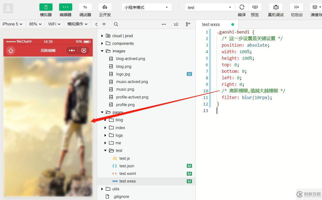The height and width of the screenshot is (200, 322).
Task: Click the home icon in simulator
Action: coord(11,51)
